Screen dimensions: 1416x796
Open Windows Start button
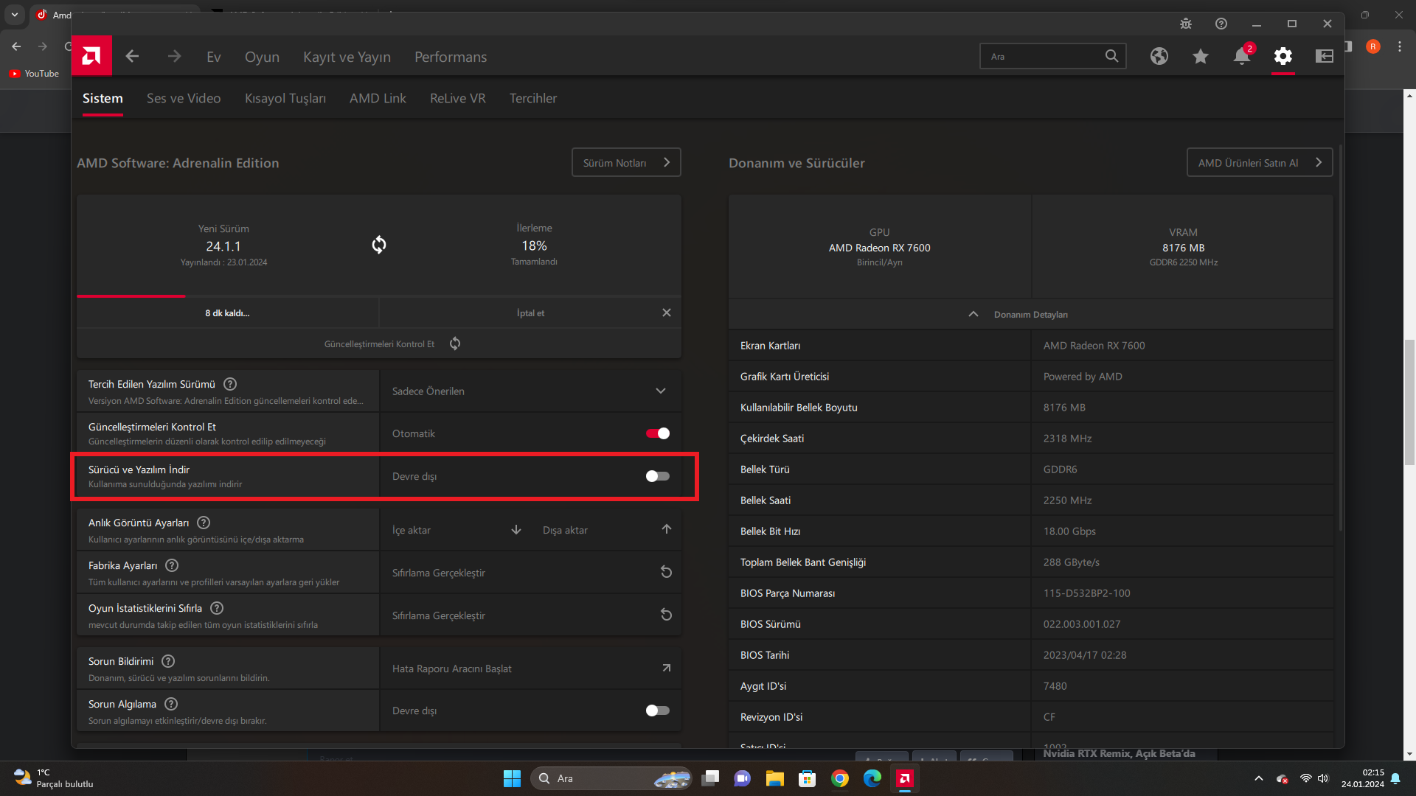(x=512, y=778)
